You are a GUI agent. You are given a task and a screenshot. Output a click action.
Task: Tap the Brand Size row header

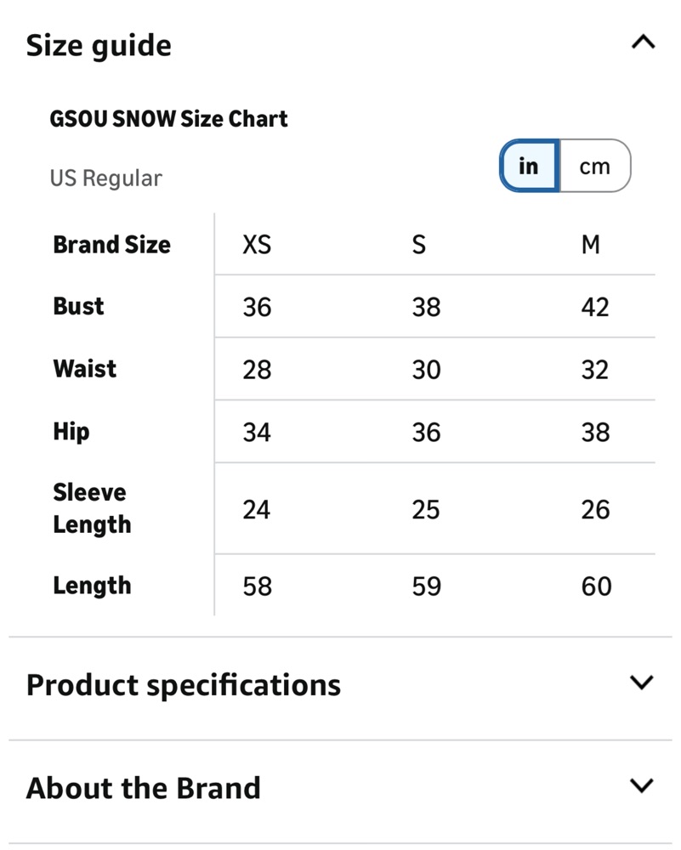111,245
